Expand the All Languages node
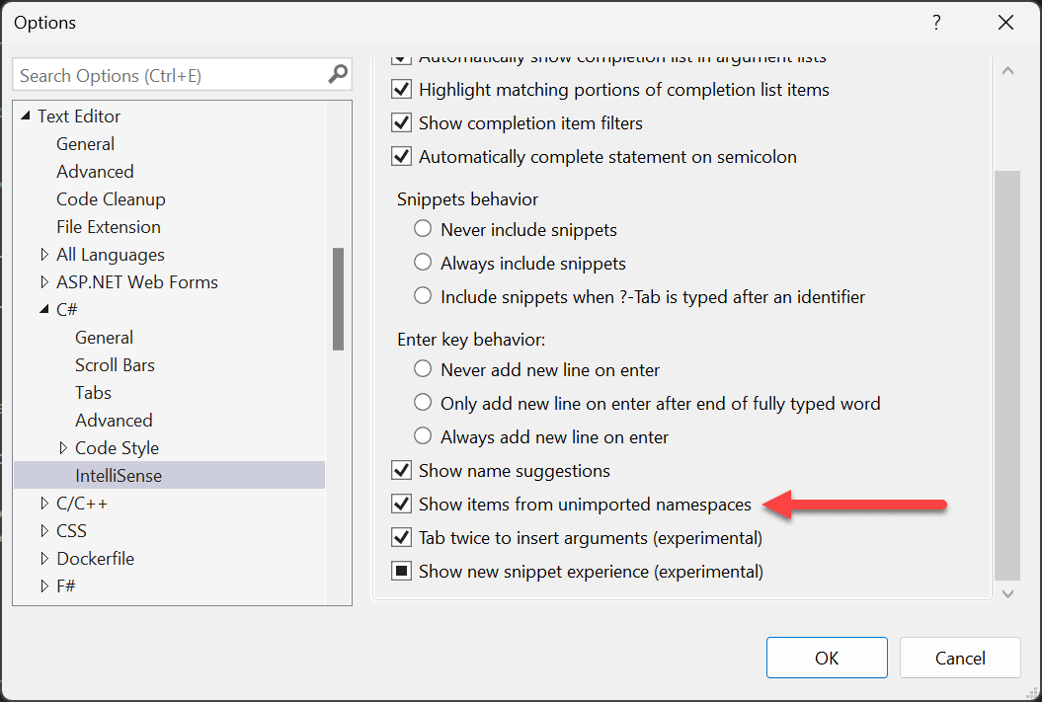Image resolution: width=1042 pixels, height=702 pixels. pos(44,255)
